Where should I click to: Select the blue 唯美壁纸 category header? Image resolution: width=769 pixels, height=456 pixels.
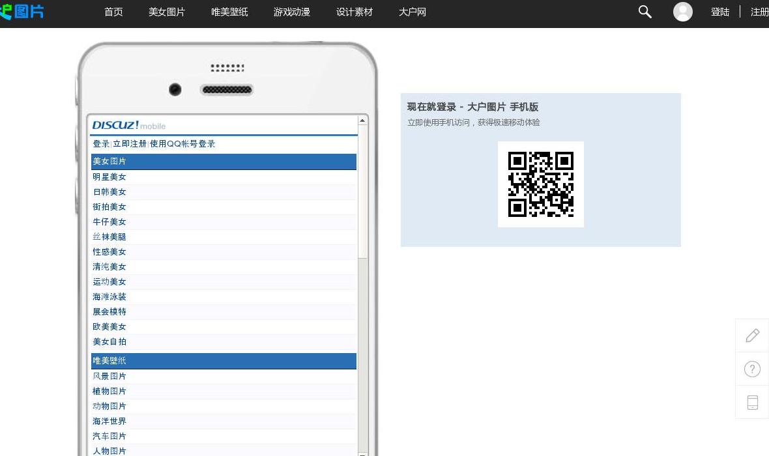coord(224,361)
